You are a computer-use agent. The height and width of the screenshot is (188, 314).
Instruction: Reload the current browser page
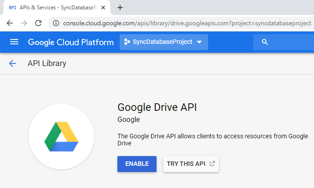38,23
